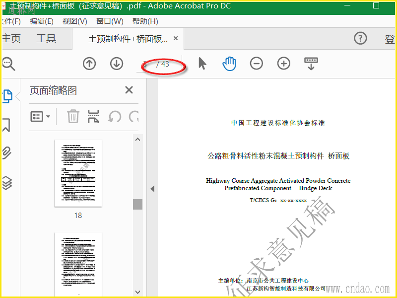Open the layers sidebar panel
This screenshot has width=397, height=298.
click(x=7, y=183)
